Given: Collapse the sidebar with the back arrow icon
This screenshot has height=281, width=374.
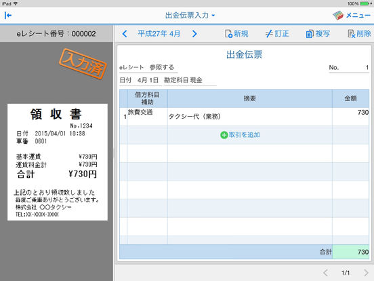Looking at the screenshot, I should (x=8, y=16).
